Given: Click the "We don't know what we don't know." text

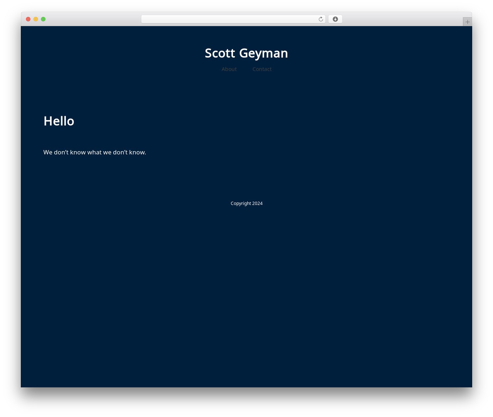Looking at the screenshot, I should pos(95,152).
